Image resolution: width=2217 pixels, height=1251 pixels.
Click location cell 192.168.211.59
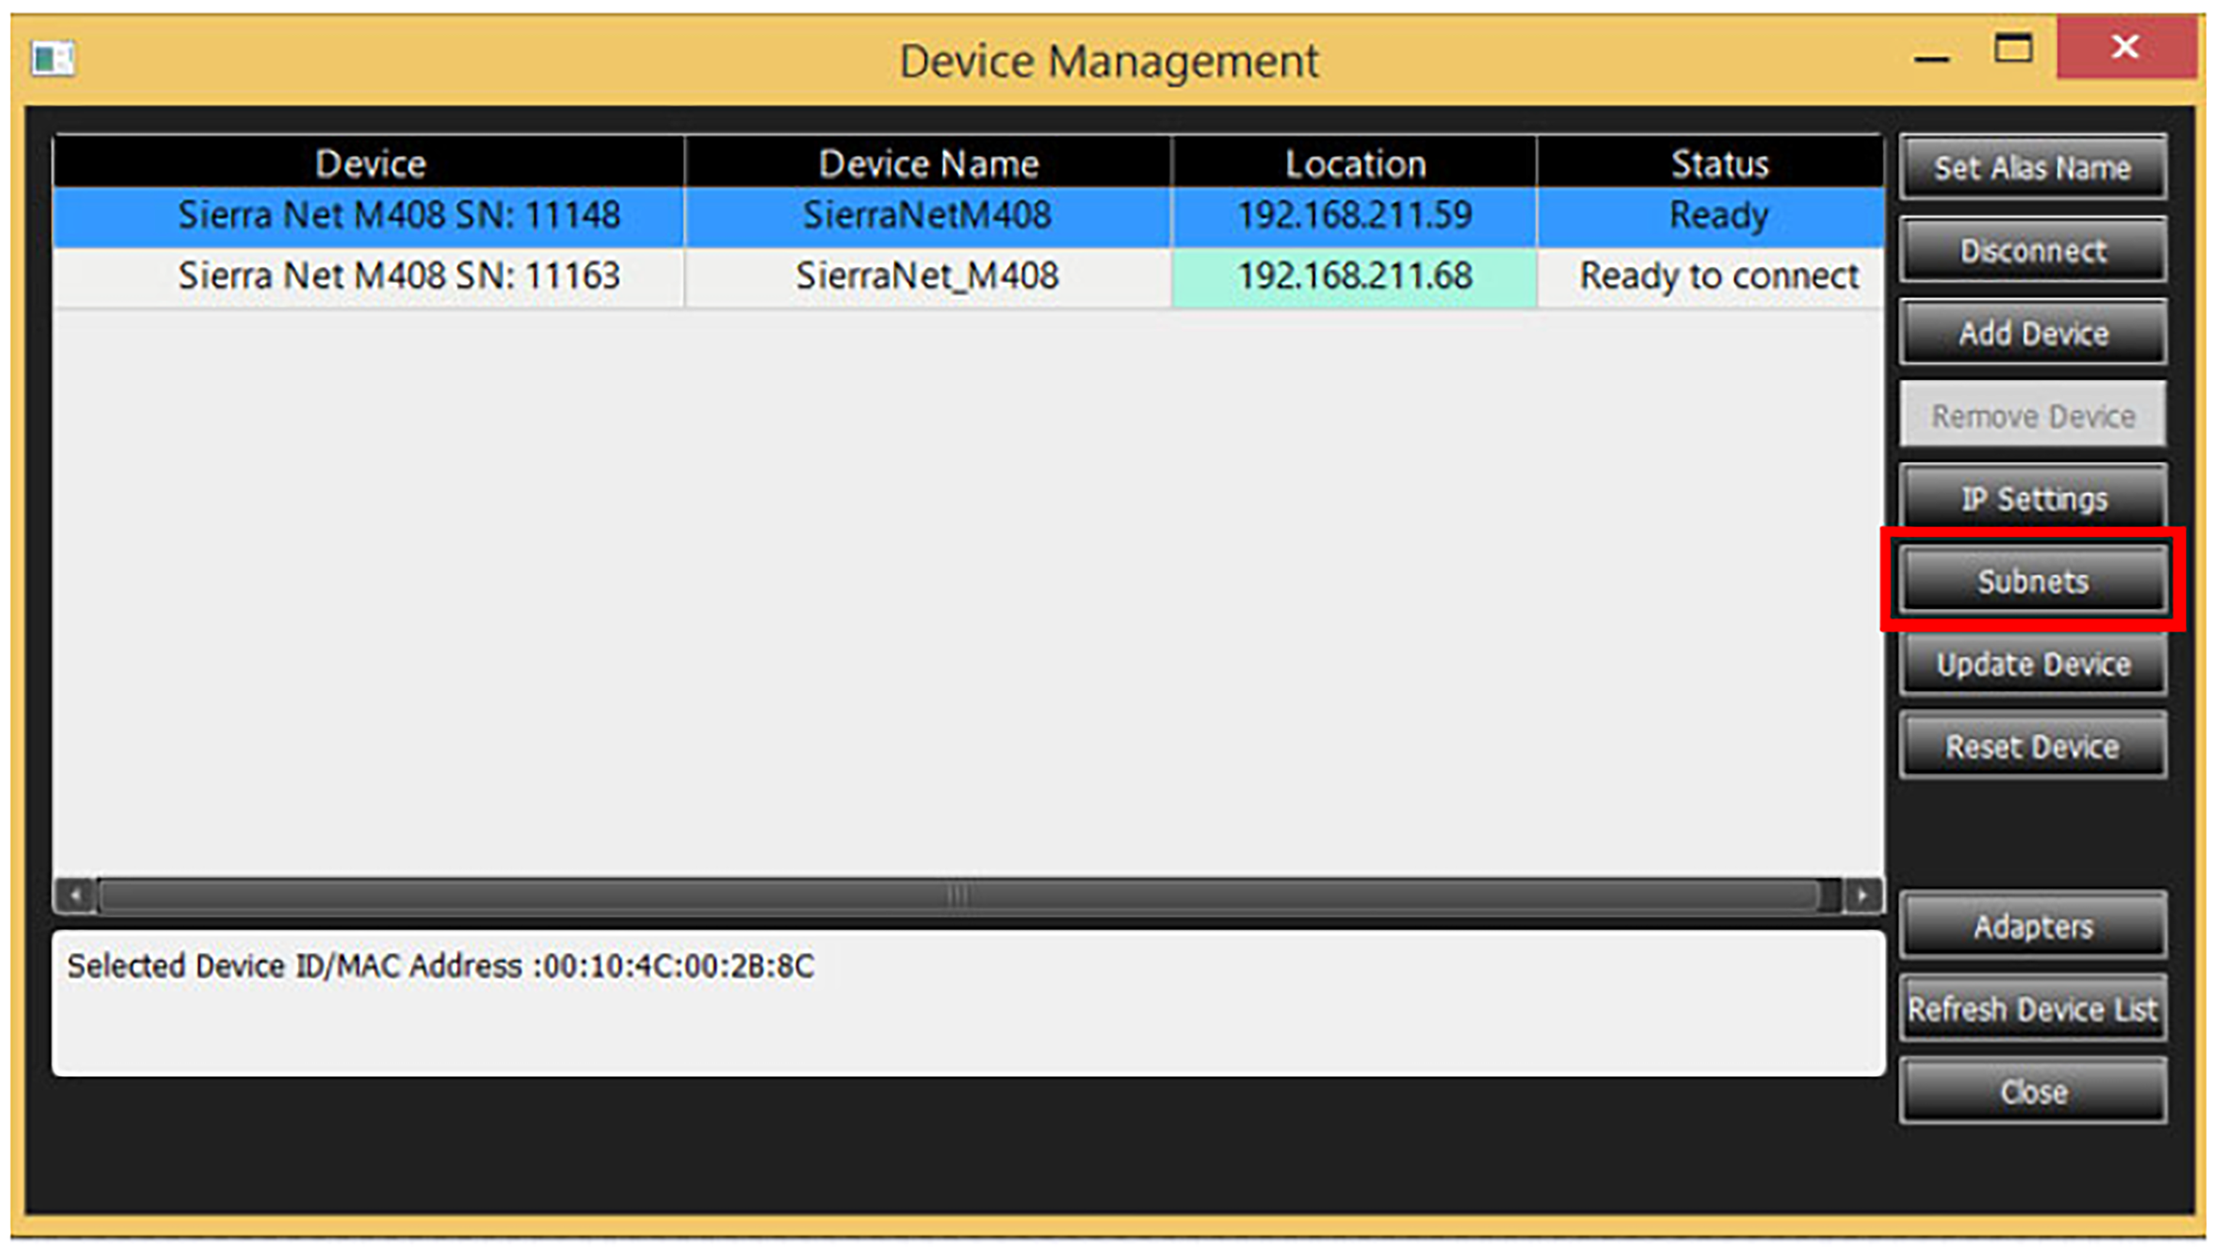(1354, 216)
